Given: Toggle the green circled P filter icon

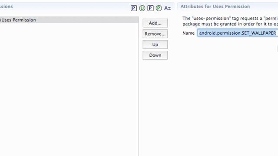Looking at the screenshot, I should 159,8.
